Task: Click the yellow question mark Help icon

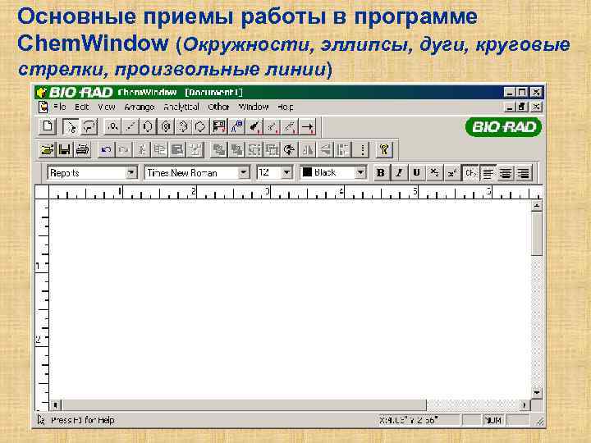Action: pos(384,150)
